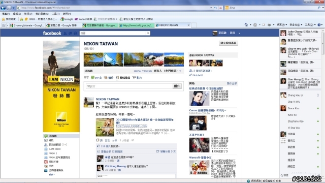The height and width of the screenshot is (183, 325).
Task: Click the IE Home page icon
Action: (246, 25)
